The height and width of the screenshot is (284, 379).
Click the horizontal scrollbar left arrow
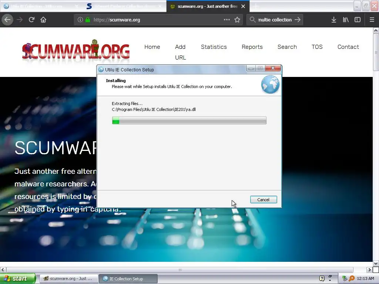click(x=3, y=270)
